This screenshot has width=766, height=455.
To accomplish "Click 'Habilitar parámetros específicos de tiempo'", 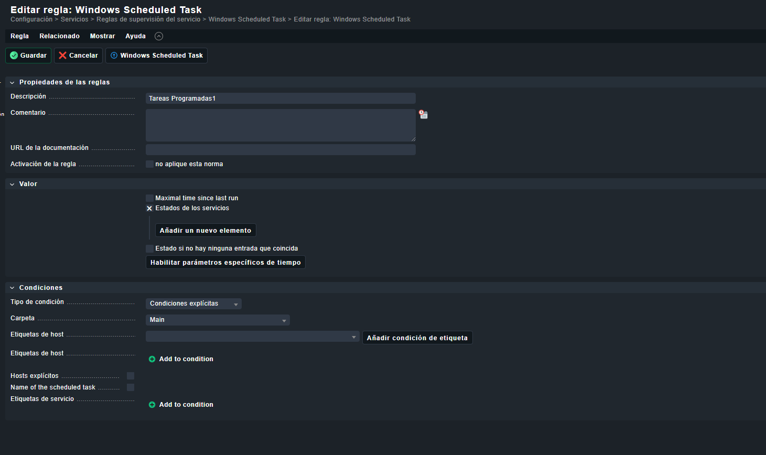I will tap(225, 262).
